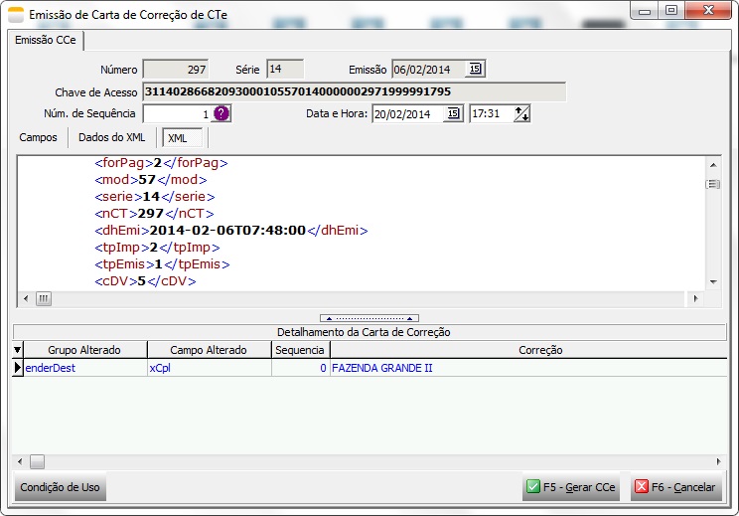This screenshot has height=516, width=739.
Task: Click the Data e Hora date field
Action: click(x=408, y=113)
